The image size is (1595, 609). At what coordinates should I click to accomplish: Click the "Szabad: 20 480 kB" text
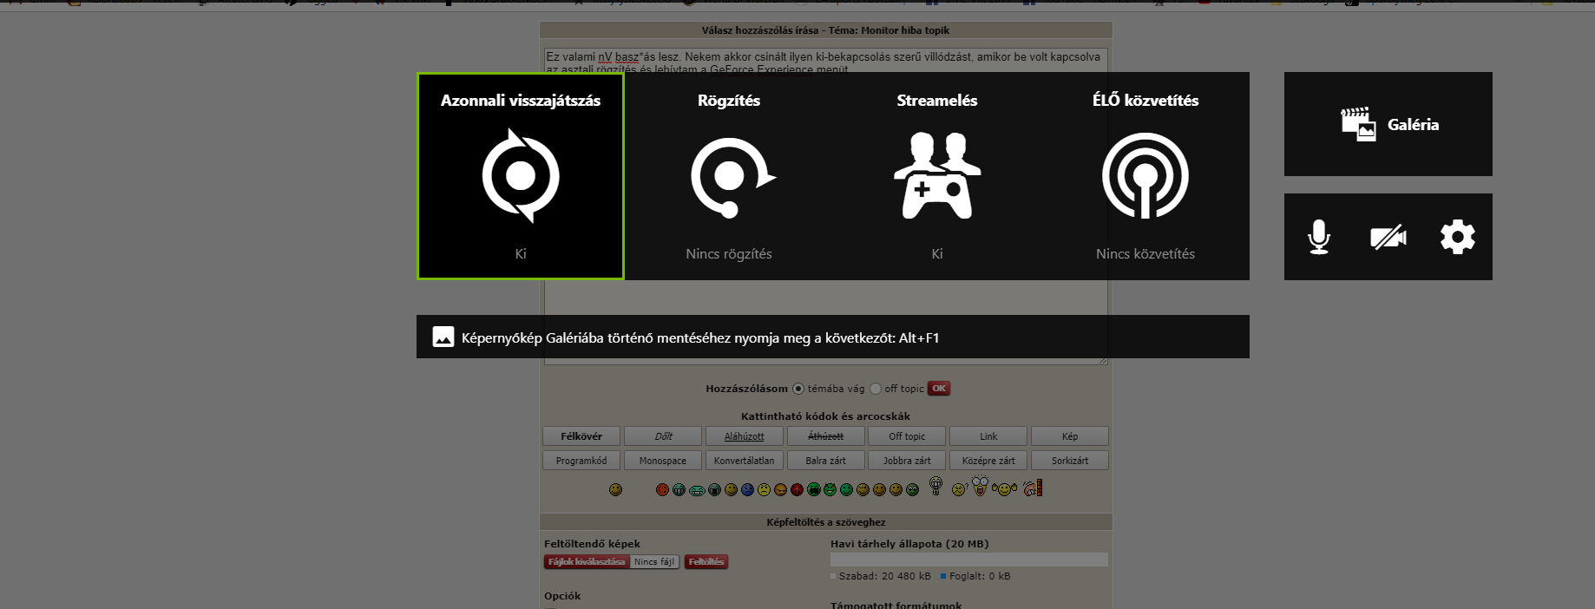(x=885, y=576)
